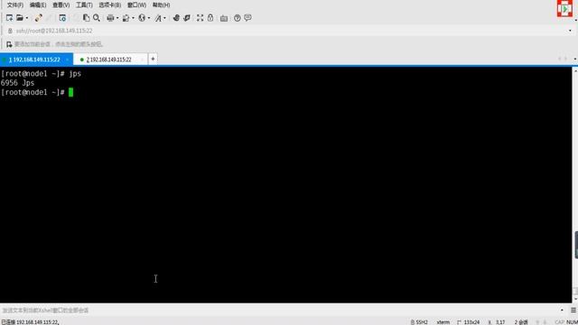The image size is (578, 325).
Task: Close tab 2 192.168.149.115:22
Action: coord(142,60)
